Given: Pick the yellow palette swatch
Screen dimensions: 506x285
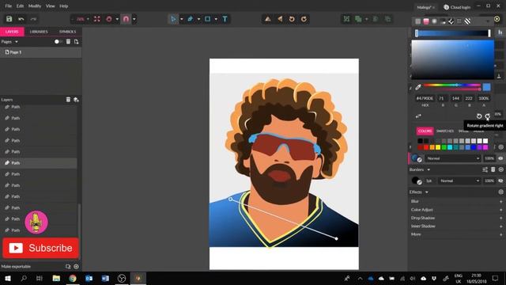Looking at the screenshot, I should click(x=438, y=147).
